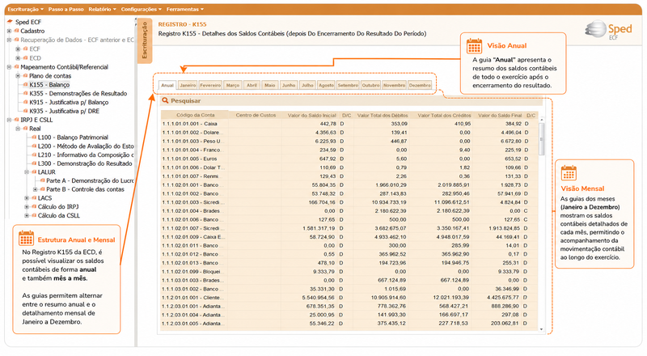Viewport: 647px width, 356px height.
Task: Click the magnifier icon beside Pesquisar
Action: (165, 101)
